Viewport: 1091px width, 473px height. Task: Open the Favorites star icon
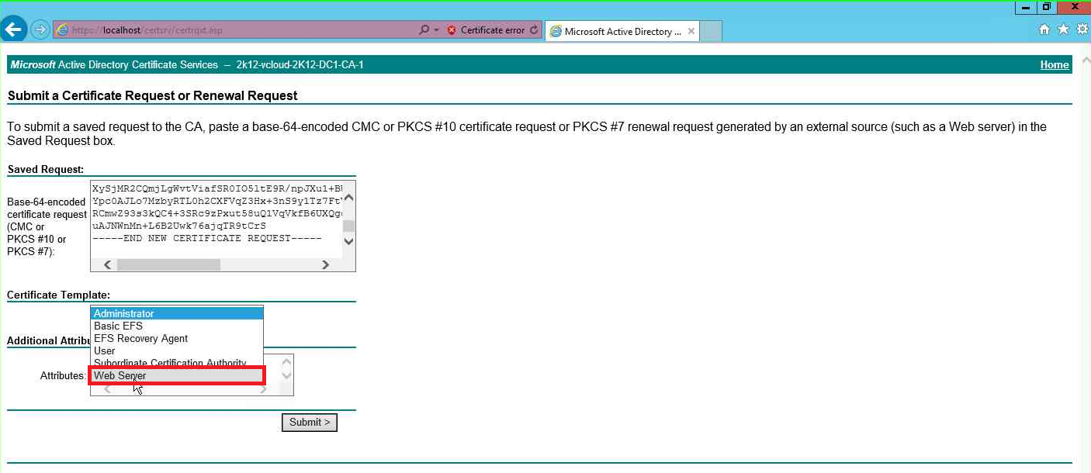[x=1063, y=29]
